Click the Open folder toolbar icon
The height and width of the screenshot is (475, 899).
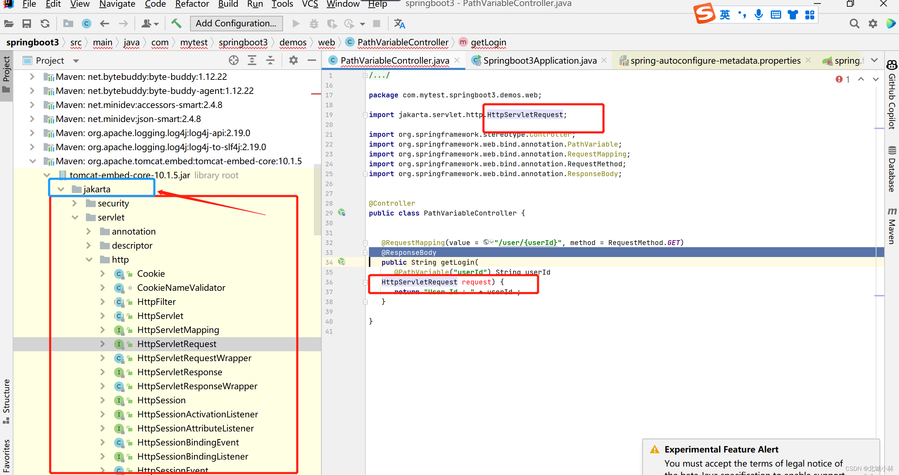pos(9,24)
